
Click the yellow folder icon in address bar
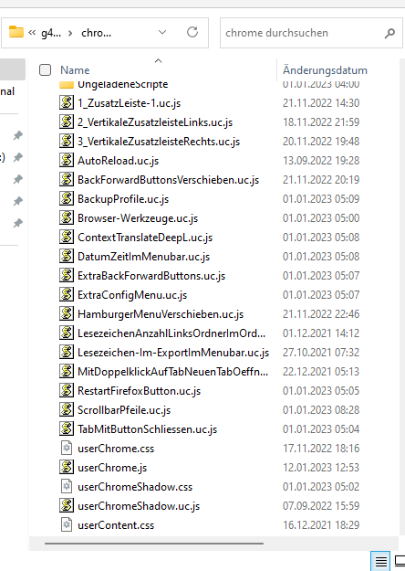point(16,32)
